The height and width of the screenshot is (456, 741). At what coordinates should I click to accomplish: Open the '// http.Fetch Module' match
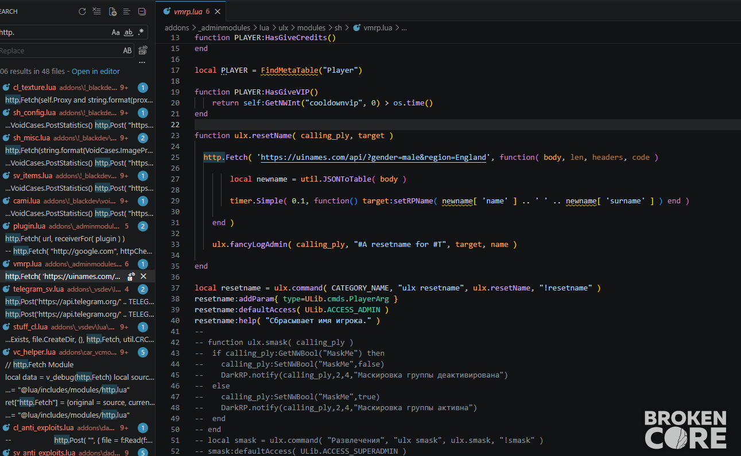pos(77,365)
